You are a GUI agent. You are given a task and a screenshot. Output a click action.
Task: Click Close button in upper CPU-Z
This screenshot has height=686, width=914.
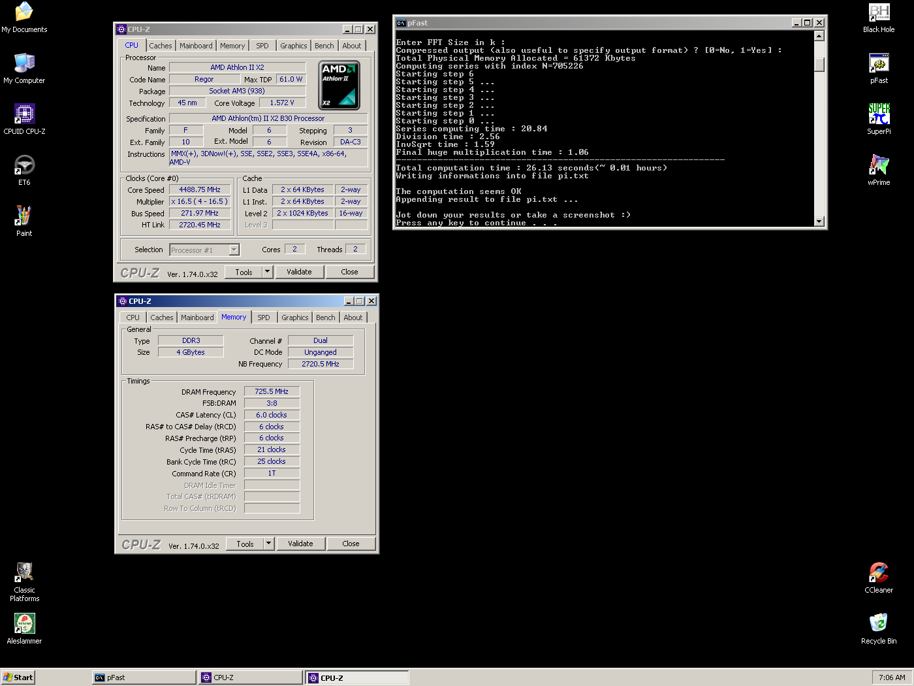pyautogui.click(x=350, y=272)
